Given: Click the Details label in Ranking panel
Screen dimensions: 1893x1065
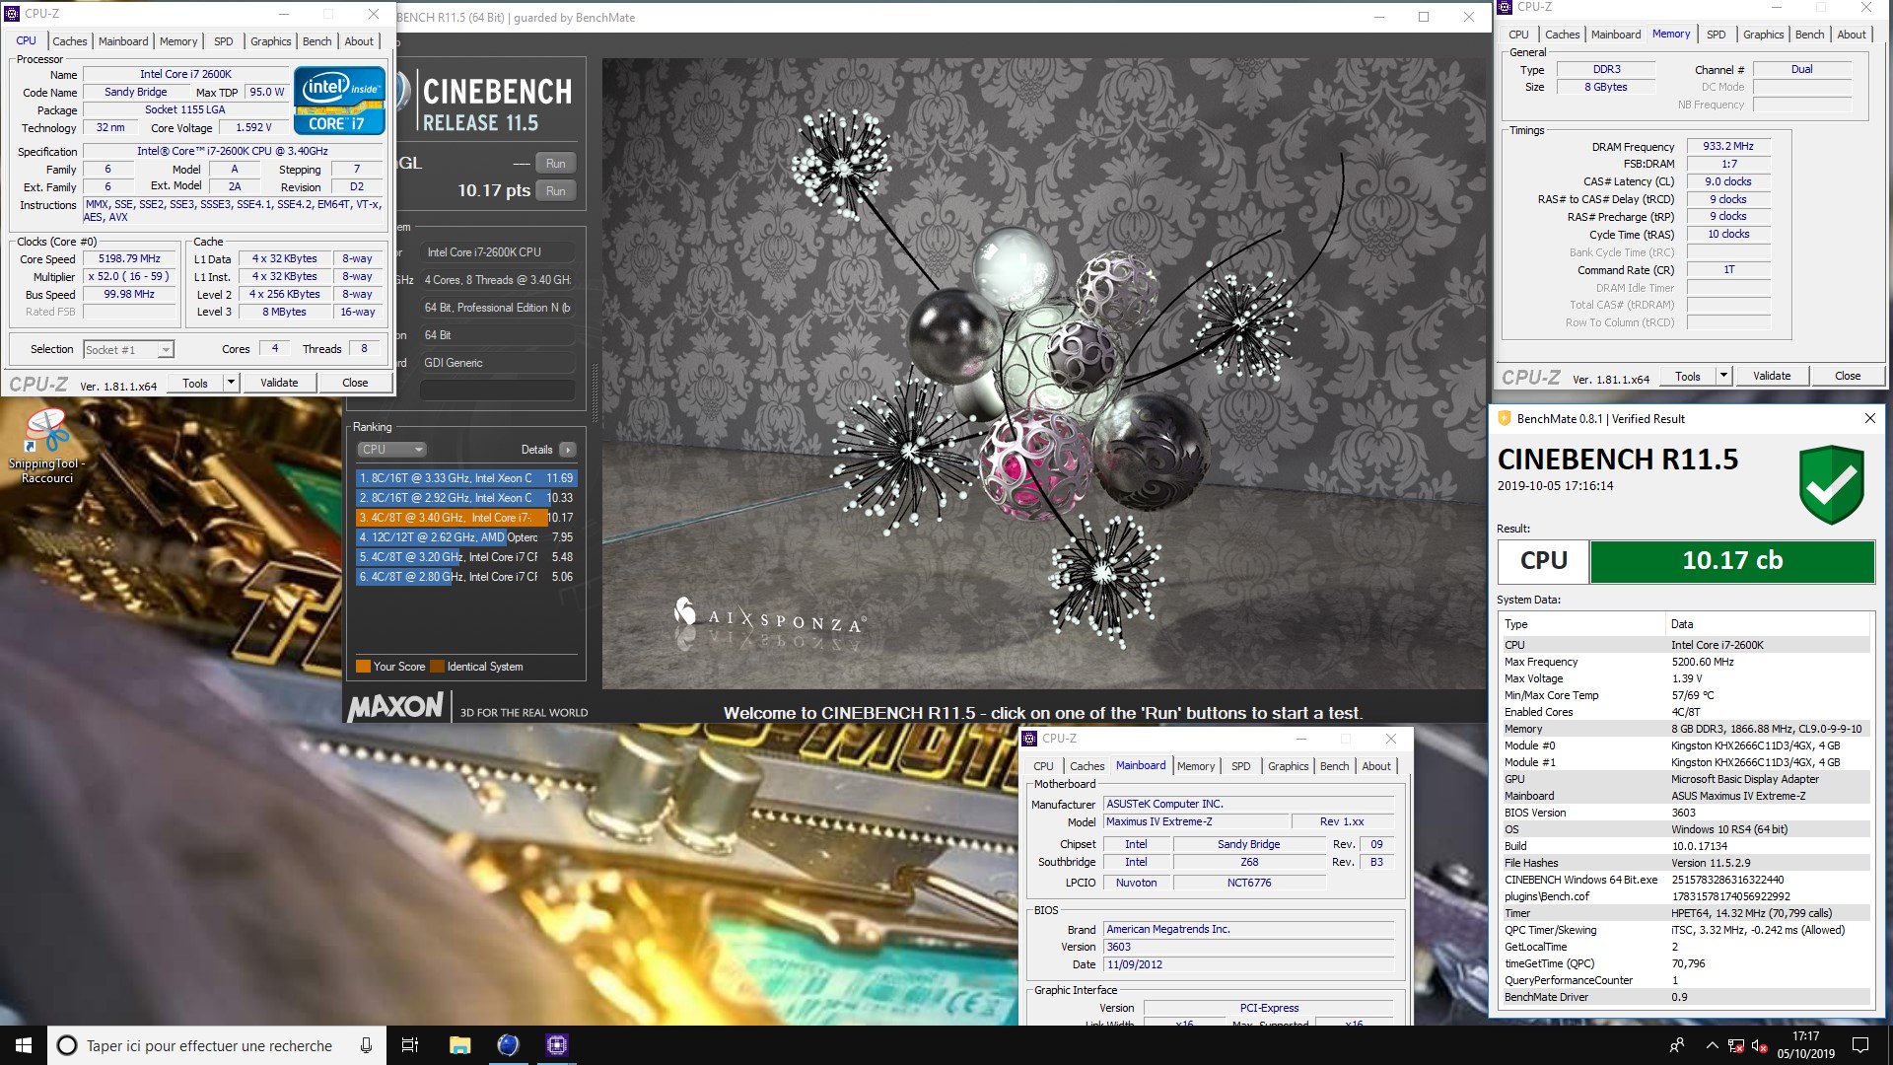Looking at the screenshot, I should [x=536, y=450].
